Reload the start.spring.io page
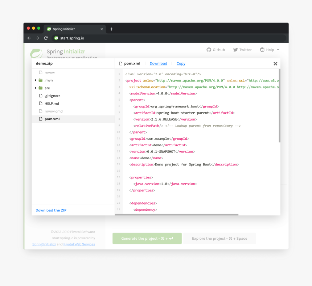This screenshot has width=312, height=286. [x=46, y=38]
